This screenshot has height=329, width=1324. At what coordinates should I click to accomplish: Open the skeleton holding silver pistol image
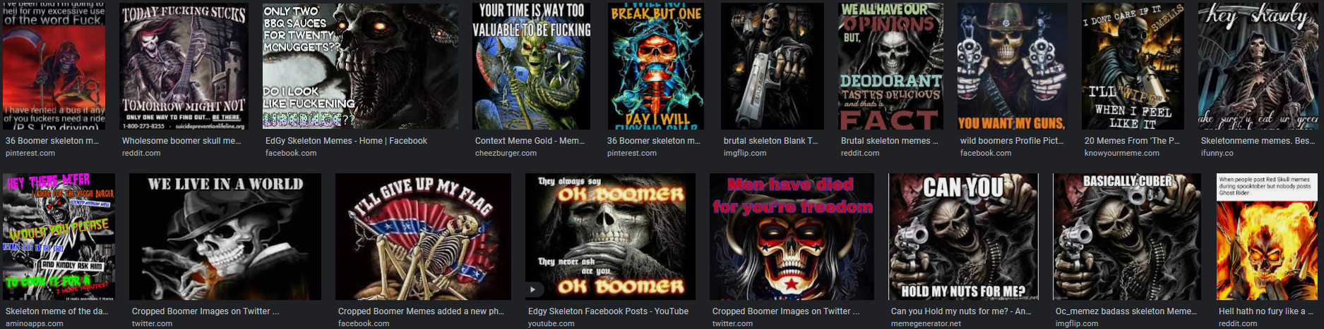[x=772, y=66]
